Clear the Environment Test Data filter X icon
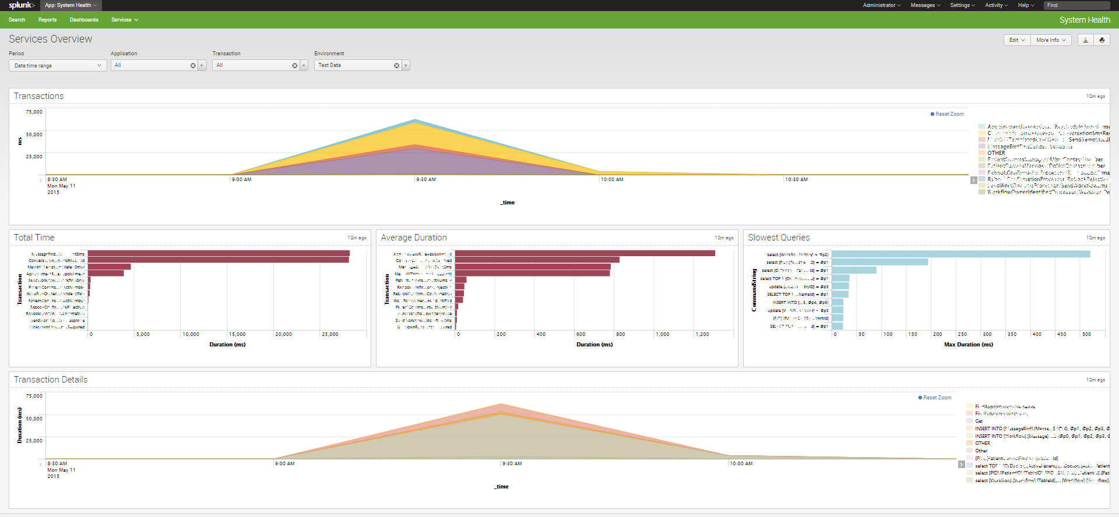 (x=397, y=66)
